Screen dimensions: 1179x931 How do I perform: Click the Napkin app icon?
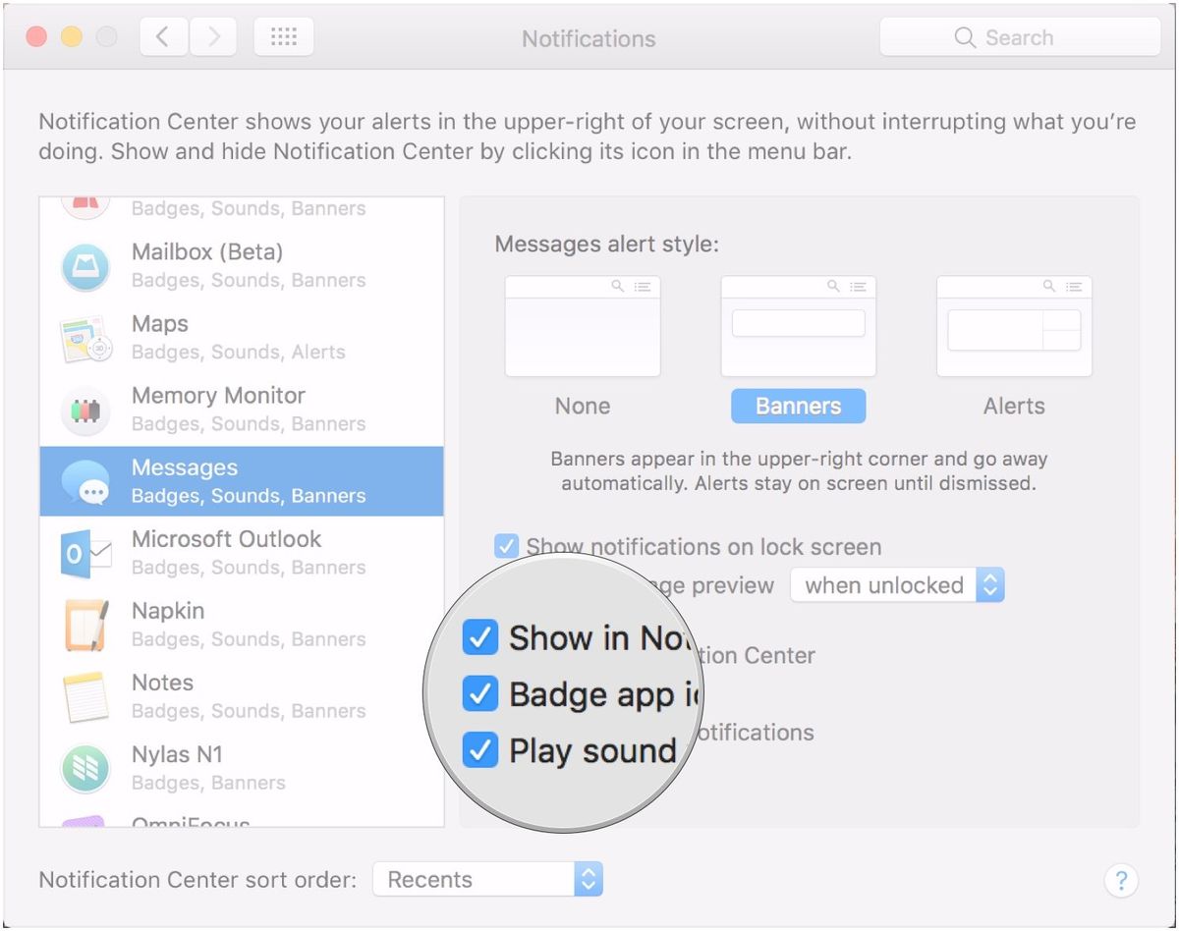pos(85,625)
